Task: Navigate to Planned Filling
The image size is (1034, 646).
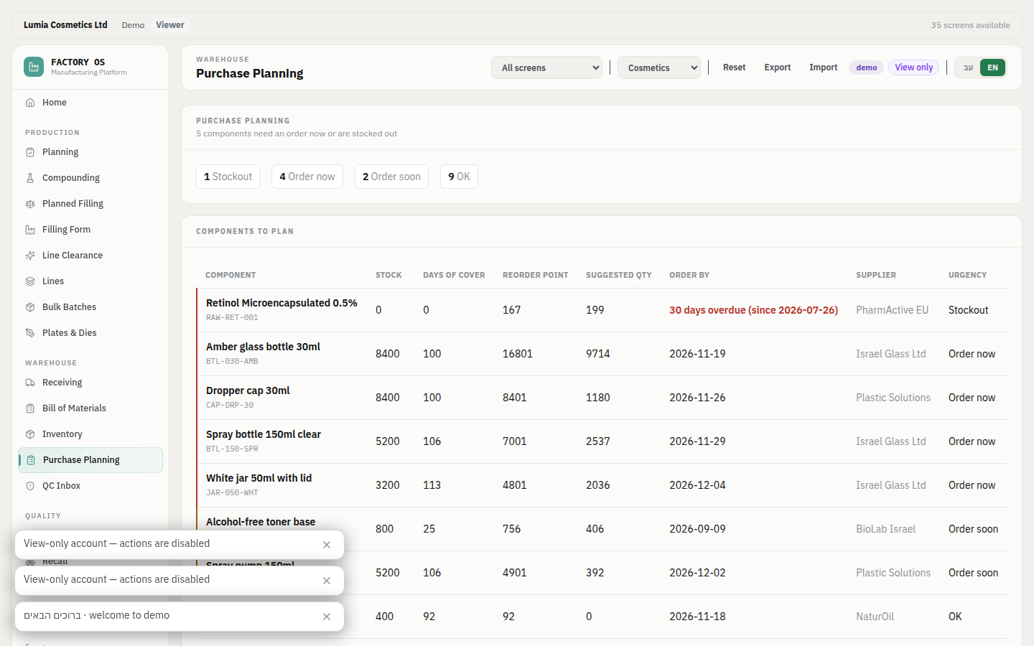Action: point(90,204)
